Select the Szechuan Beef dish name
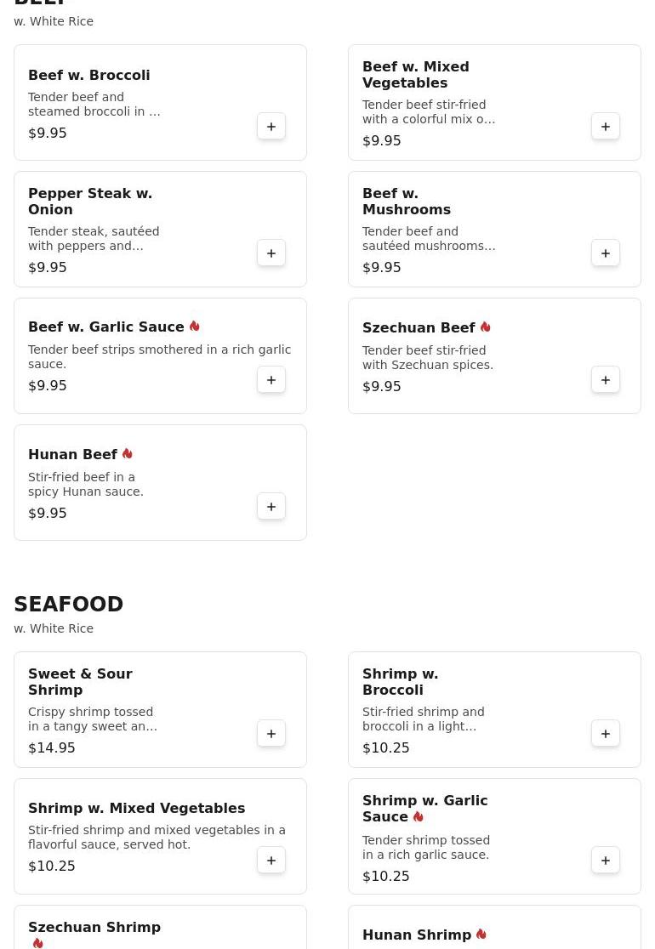 tap(419, 328)
